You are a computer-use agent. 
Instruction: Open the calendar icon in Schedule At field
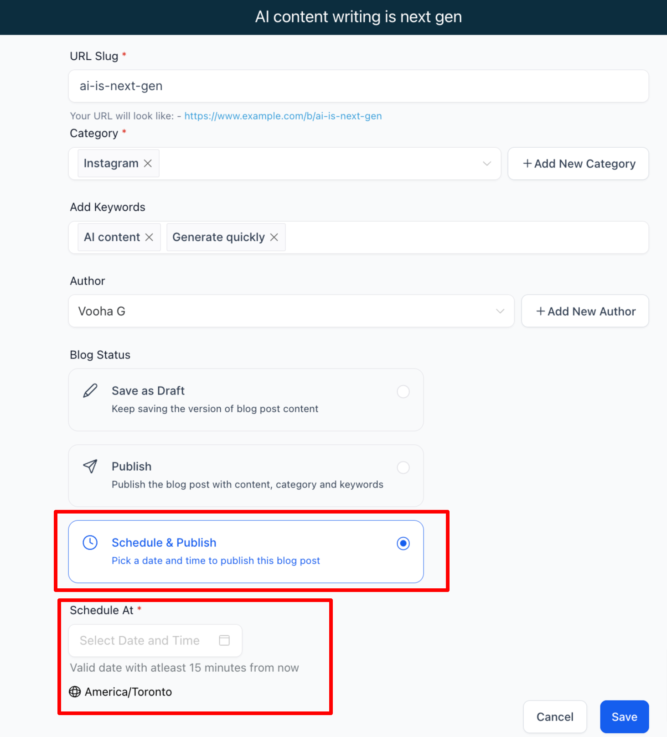tap(224, 640)
